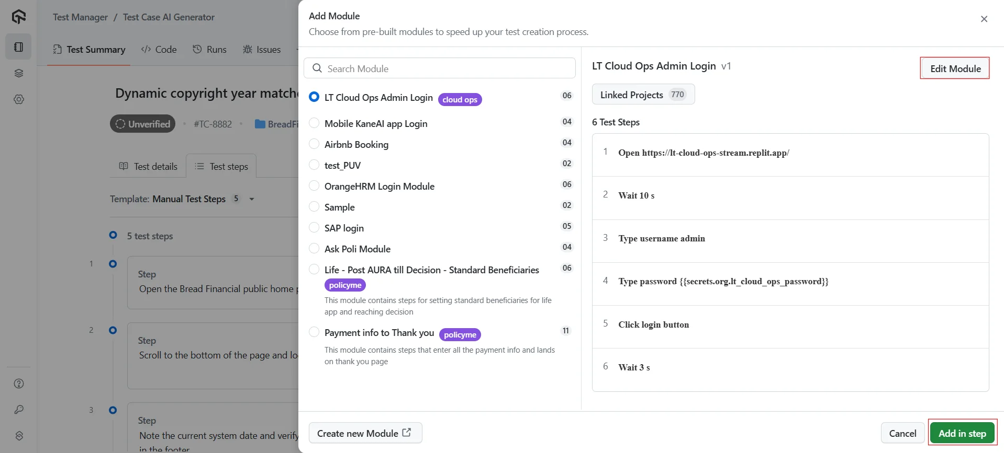Click the cloud ops tag badge
1004x453 pixels.
click(x=460, y=99)
